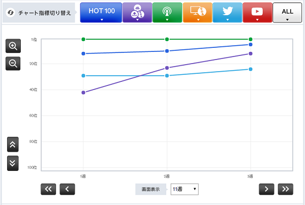Click the Twitter bird indicator icon

tap(227, 12)
